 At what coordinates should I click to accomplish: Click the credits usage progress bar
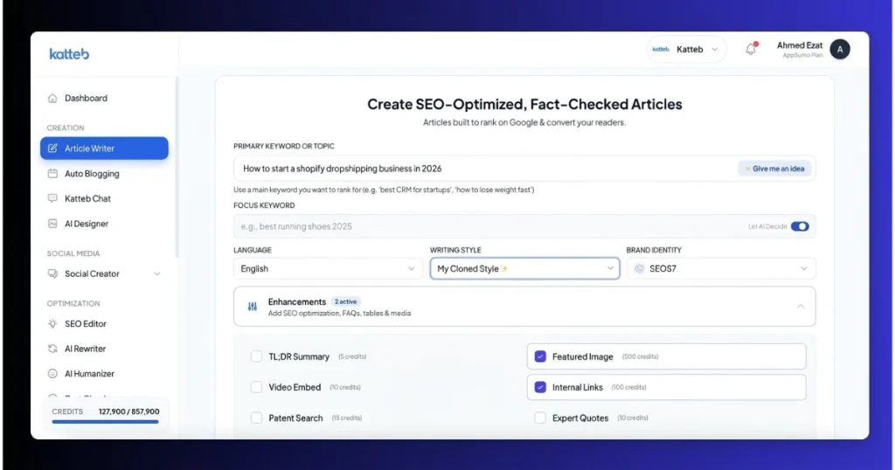105,422
